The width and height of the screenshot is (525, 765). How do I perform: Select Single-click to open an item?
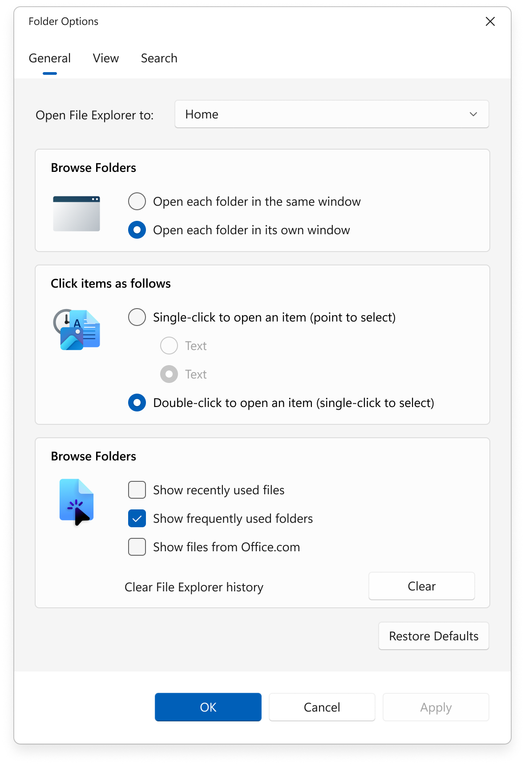(x=137, y=317)
